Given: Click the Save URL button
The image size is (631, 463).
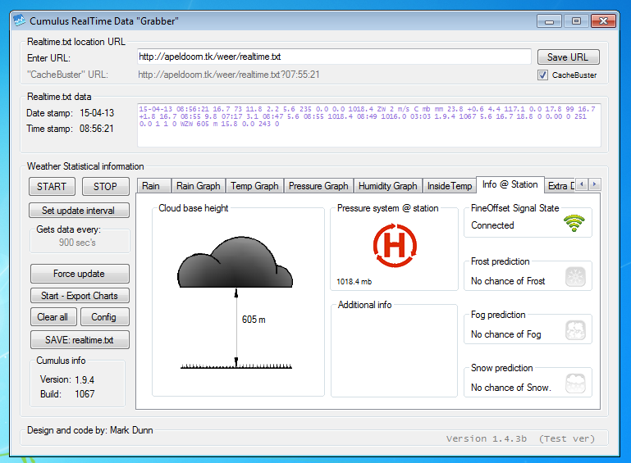Looking at the screenshot, I should pos(568,57).
